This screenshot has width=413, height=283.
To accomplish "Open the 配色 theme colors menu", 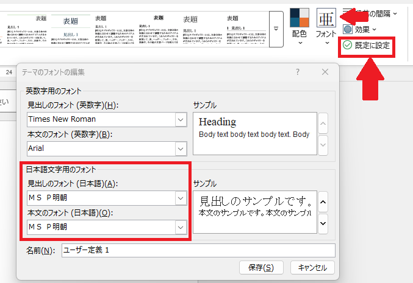I will click(x=300, y=26).
